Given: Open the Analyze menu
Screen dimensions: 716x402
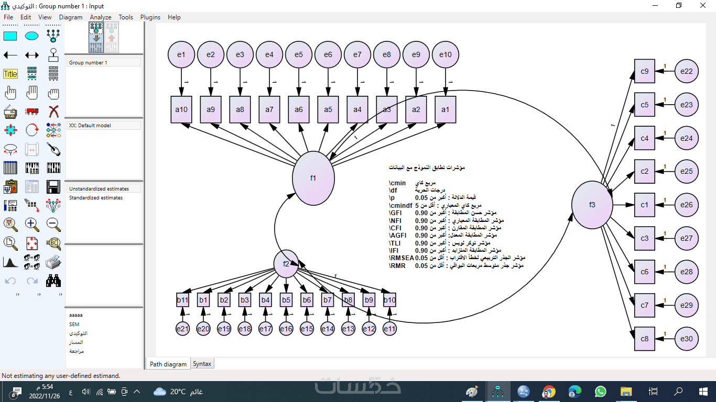Looking at the screenshot, I should 101,17.
